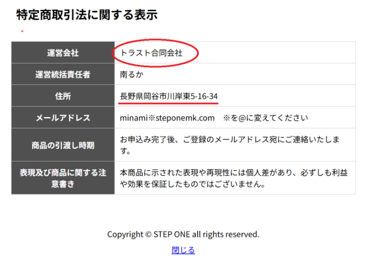Select the company name トラスト合同会社
Screen dimensions: 373x266
click(x=151, y=53)
